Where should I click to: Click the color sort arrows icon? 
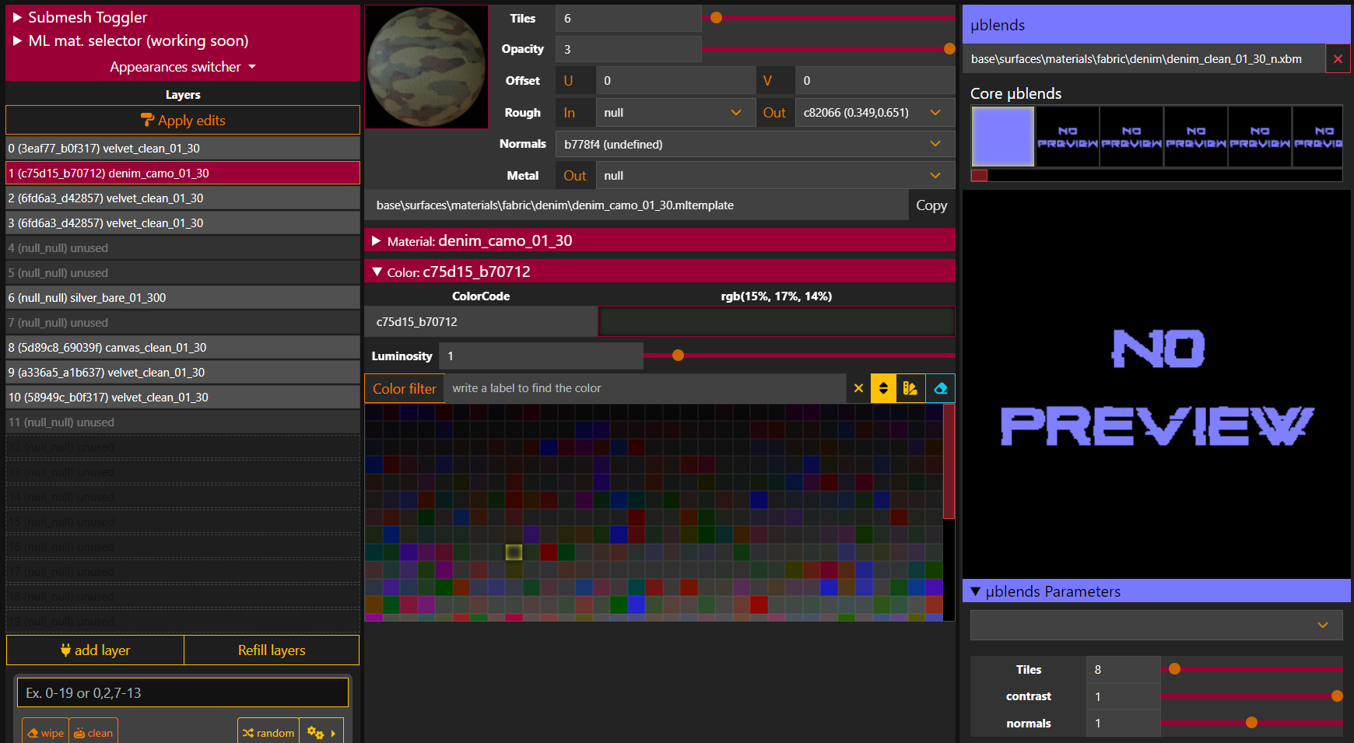click(x=883, y=388)
